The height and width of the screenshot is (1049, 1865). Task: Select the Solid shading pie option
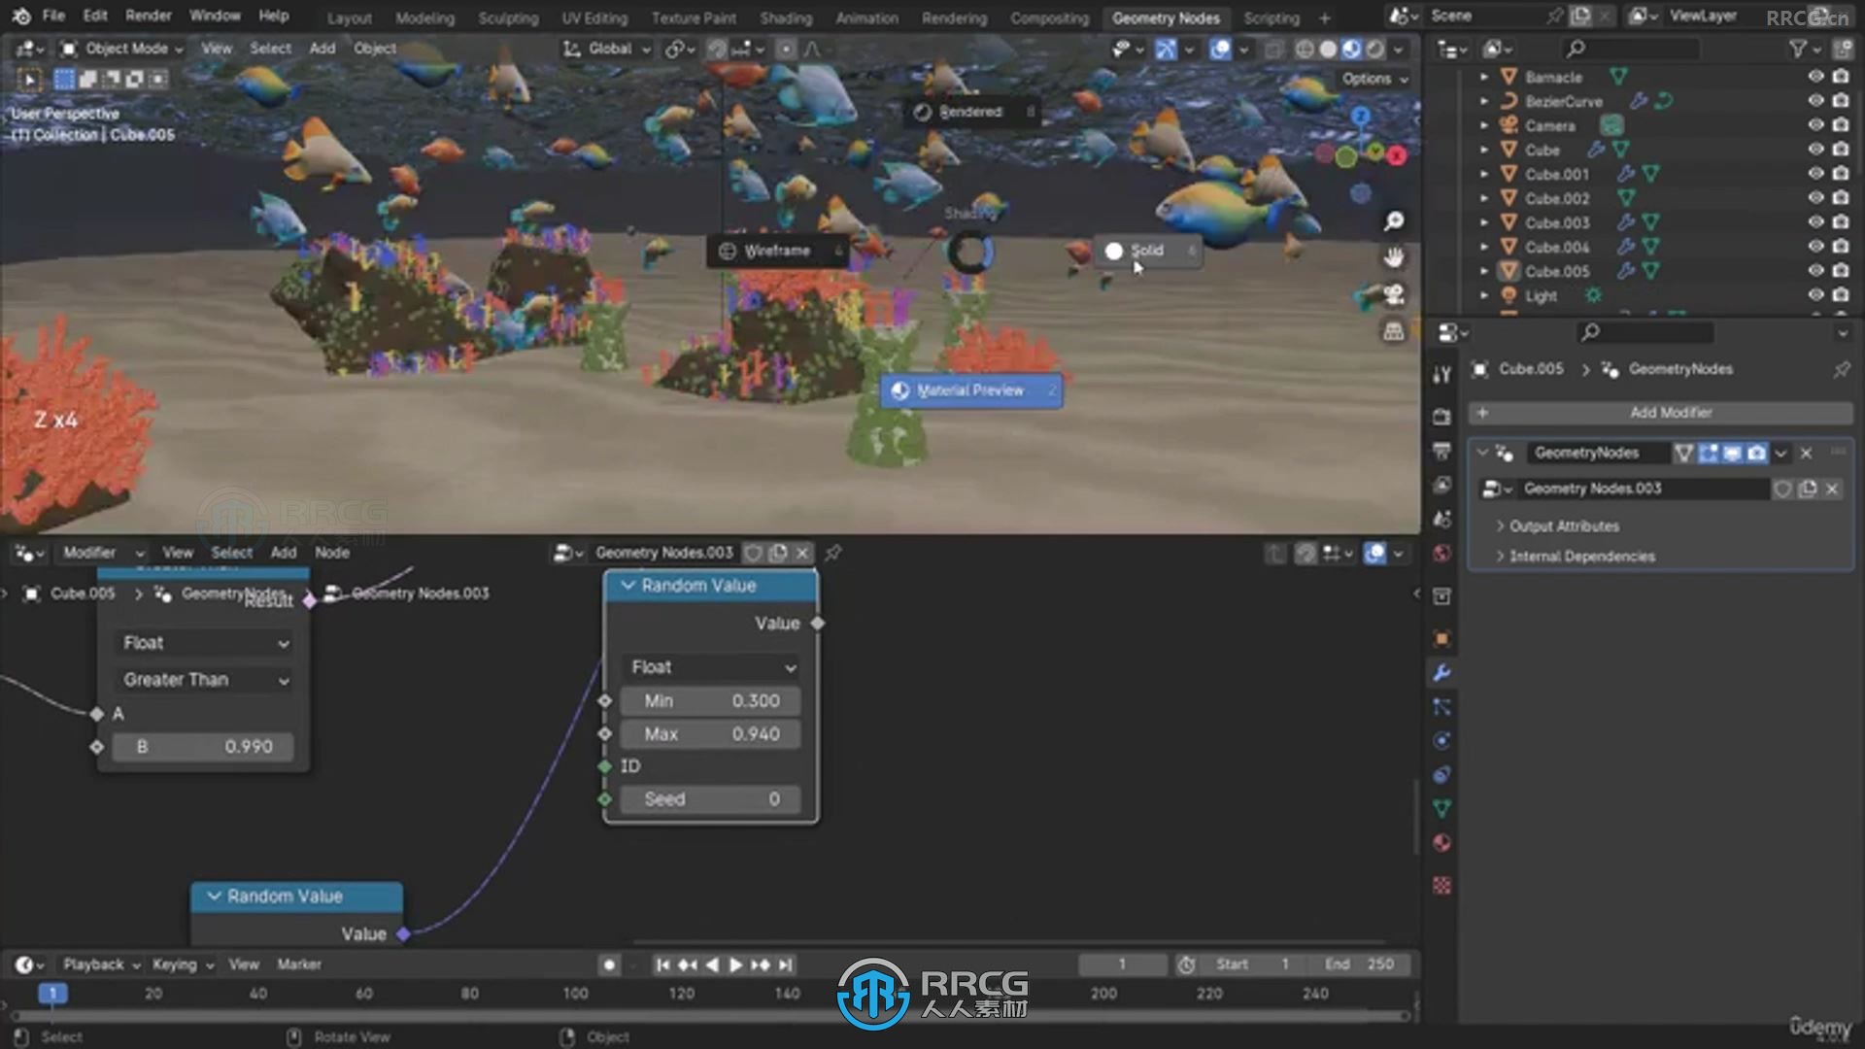point(1148,251)
